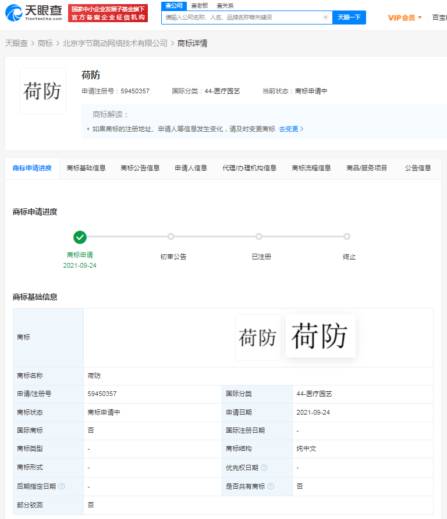Screen dimensions: 447x519
Task: Select the 查老板 search mode tab
Action: (x=200, y=5)
